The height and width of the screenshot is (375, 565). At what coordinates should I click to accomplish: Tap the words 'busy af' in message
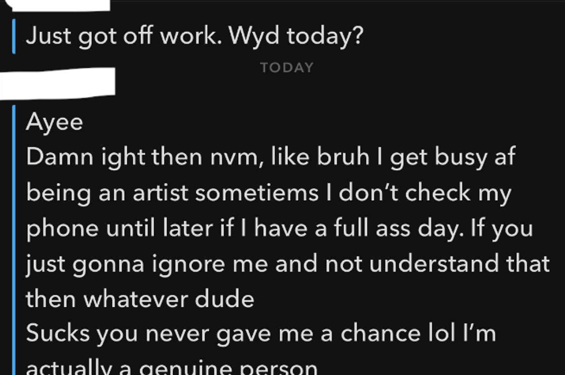475,157
